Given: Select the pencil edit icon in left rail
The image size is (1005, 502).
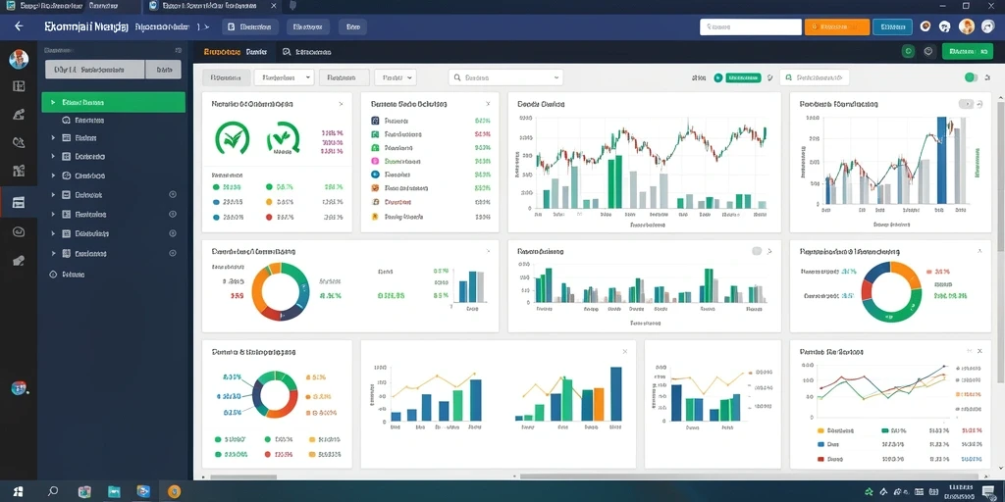Looking at the screenshot, I should point(19,115).
